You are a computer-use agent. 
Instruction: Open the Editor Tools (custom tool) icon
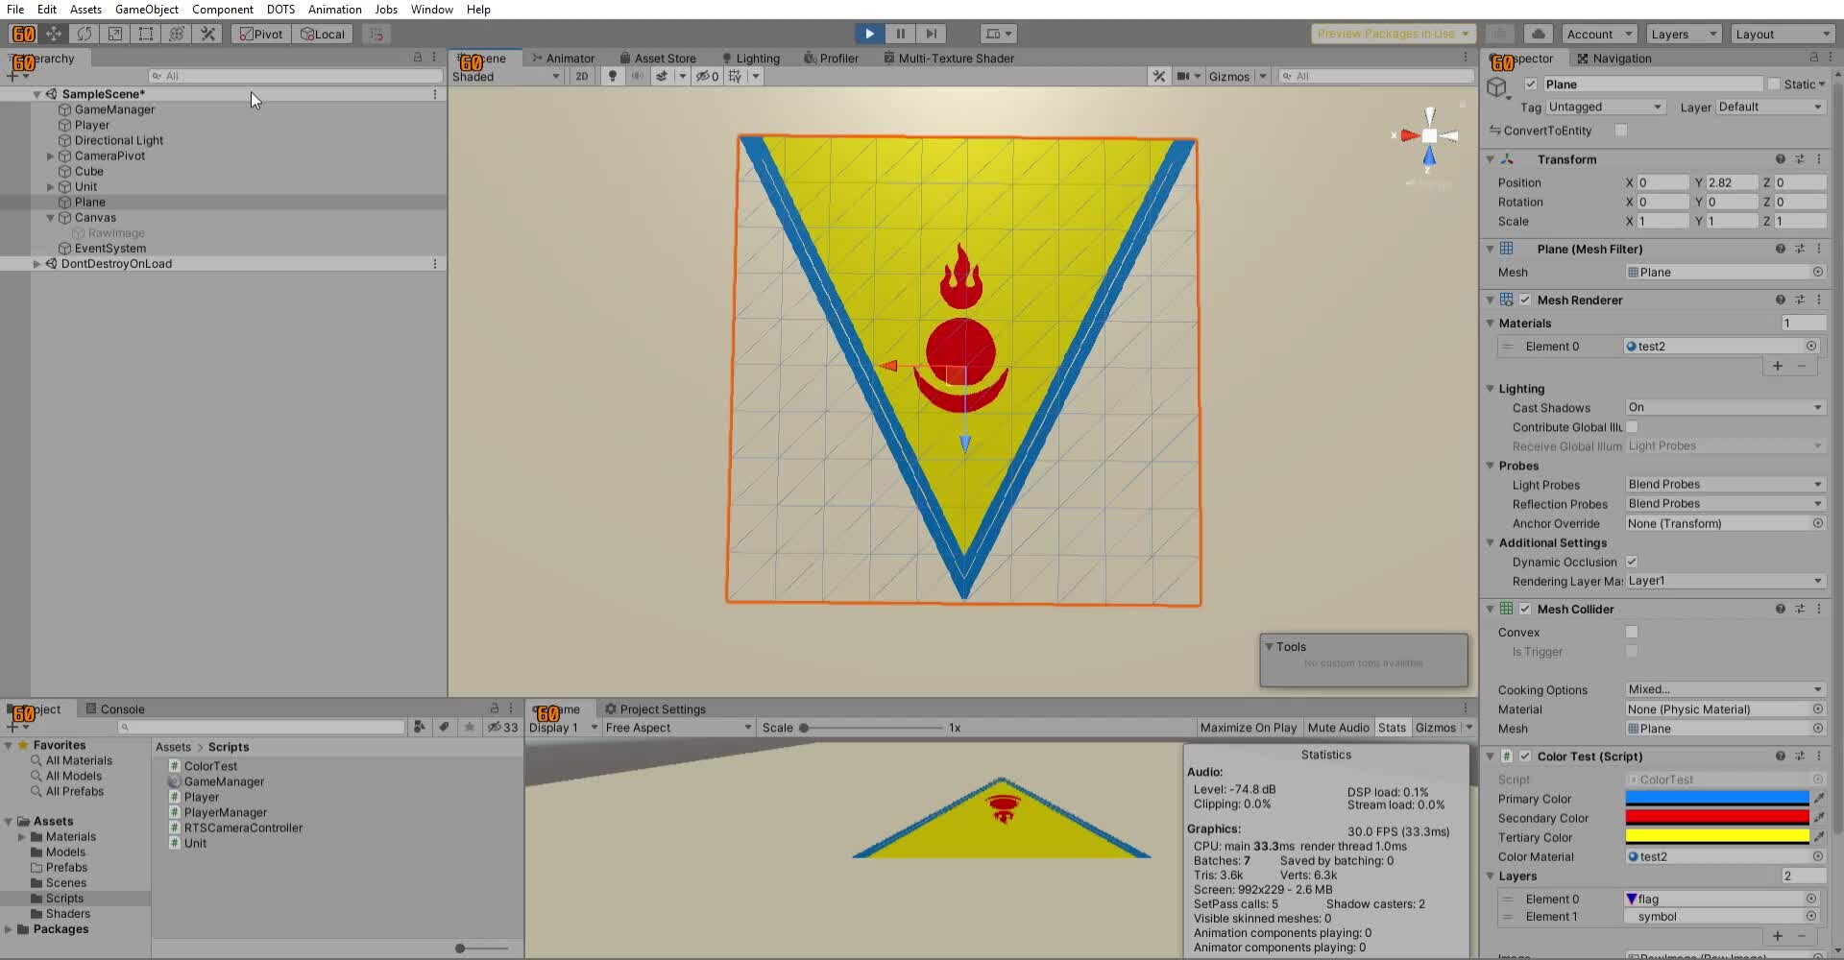207,34
